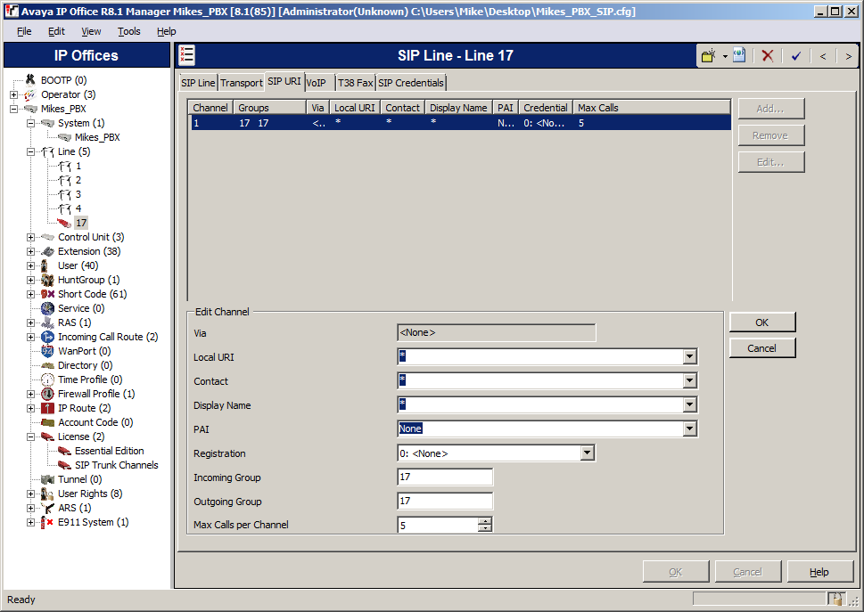Open the Edit menu
Viewport: 864px width, 612px height.
click(x=56, y=31)
